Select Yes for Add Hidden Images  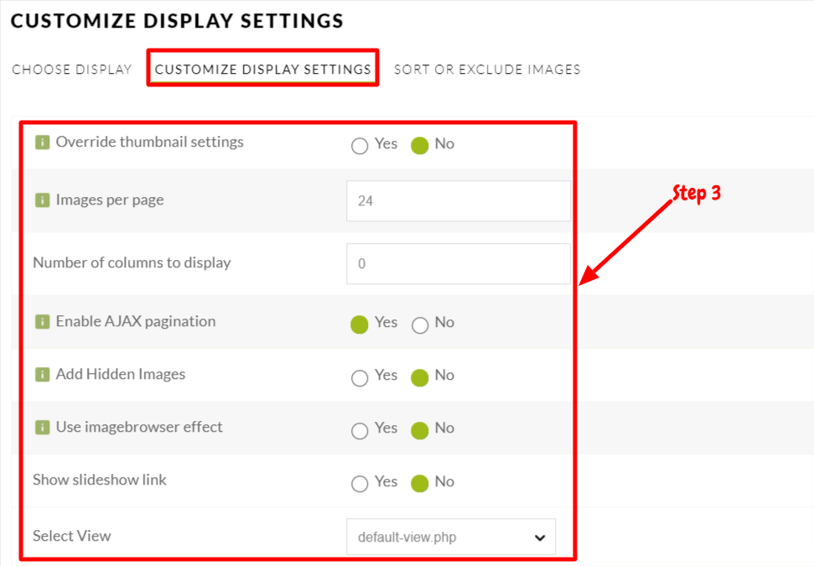pyautogui.click(x=360, y=378)
